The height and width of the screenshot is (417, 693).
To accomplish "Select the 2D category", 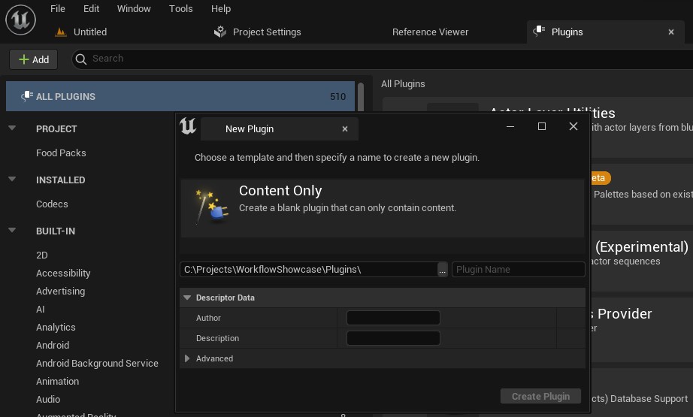I will [42, 255].
